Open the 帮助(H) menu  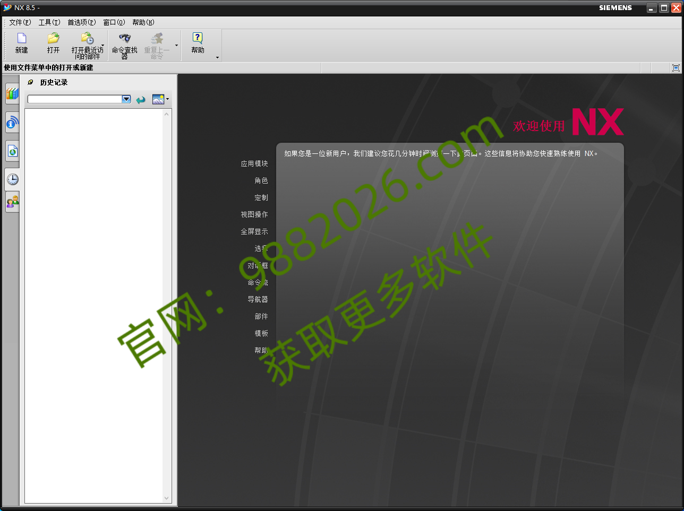[143, 22]
